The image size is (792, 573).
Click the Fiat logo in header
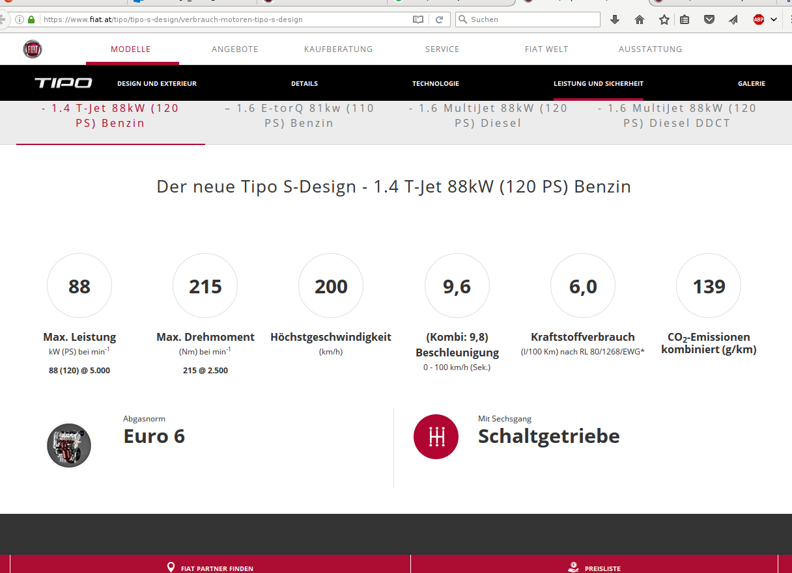33,49
